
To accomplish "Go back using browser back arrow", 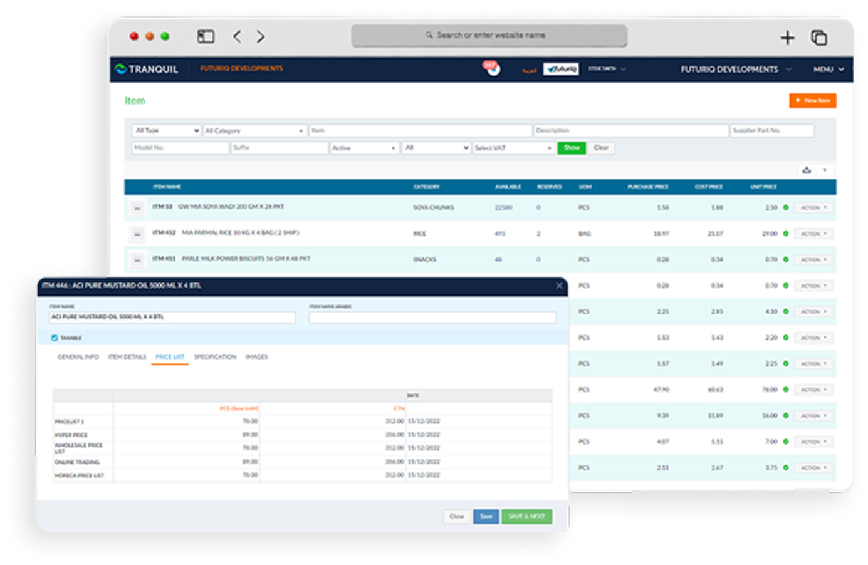I will click(237, 37).
